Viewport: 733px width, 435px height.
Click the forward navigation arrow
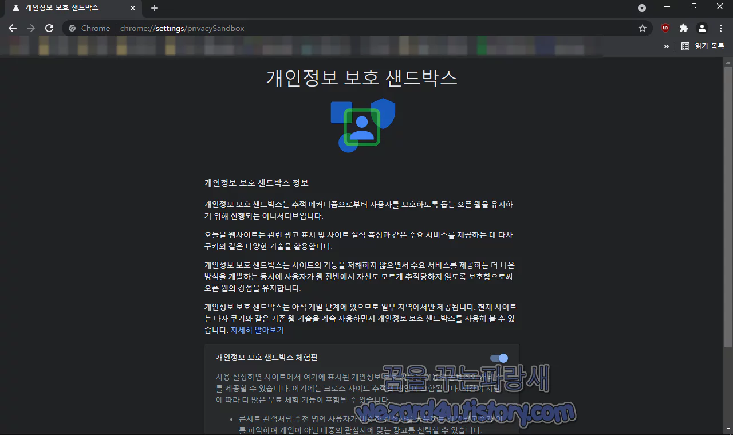pyautogui.click(x=31, y=28)
